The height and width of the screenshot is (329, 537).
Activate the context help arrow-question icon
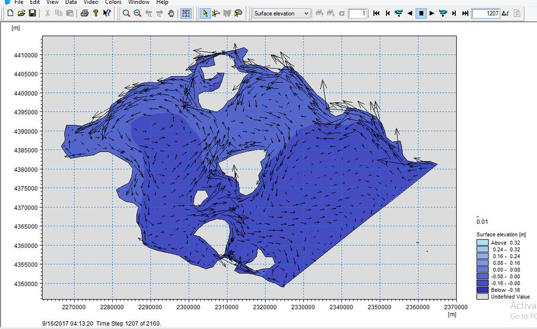107,13
